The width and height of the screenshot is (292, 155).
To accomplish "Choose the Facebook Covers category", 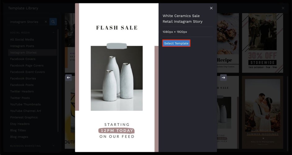I will 23,59.
